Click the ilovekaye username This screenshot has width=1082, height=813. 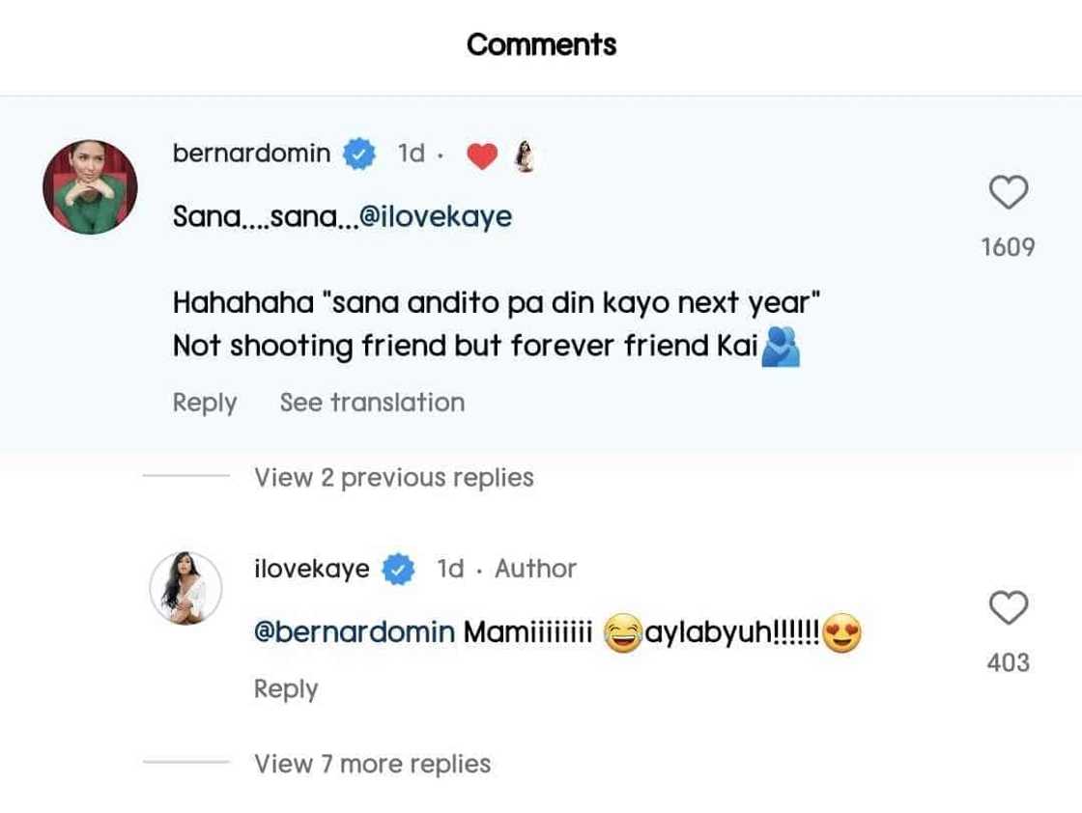point(311,569)
